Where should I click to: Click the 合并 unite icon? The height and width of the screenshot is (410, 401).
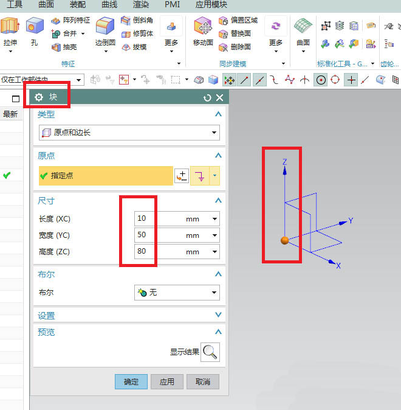(x=56, y=33)
